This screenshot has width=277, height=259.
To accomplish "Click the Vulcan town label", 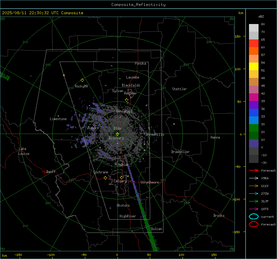I will tap(157, 229).
